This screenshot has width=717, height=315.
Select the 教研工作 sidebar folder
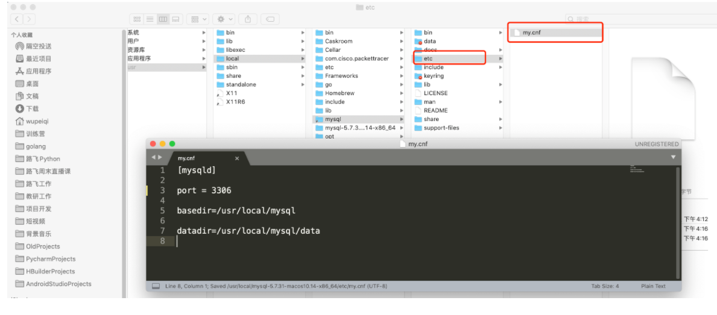click(x=33, y=196)
